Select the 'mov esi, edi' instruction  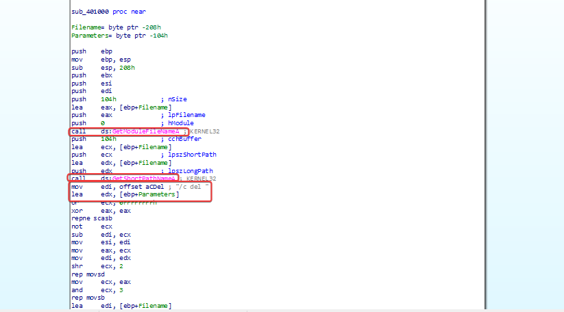coord(101,242)
